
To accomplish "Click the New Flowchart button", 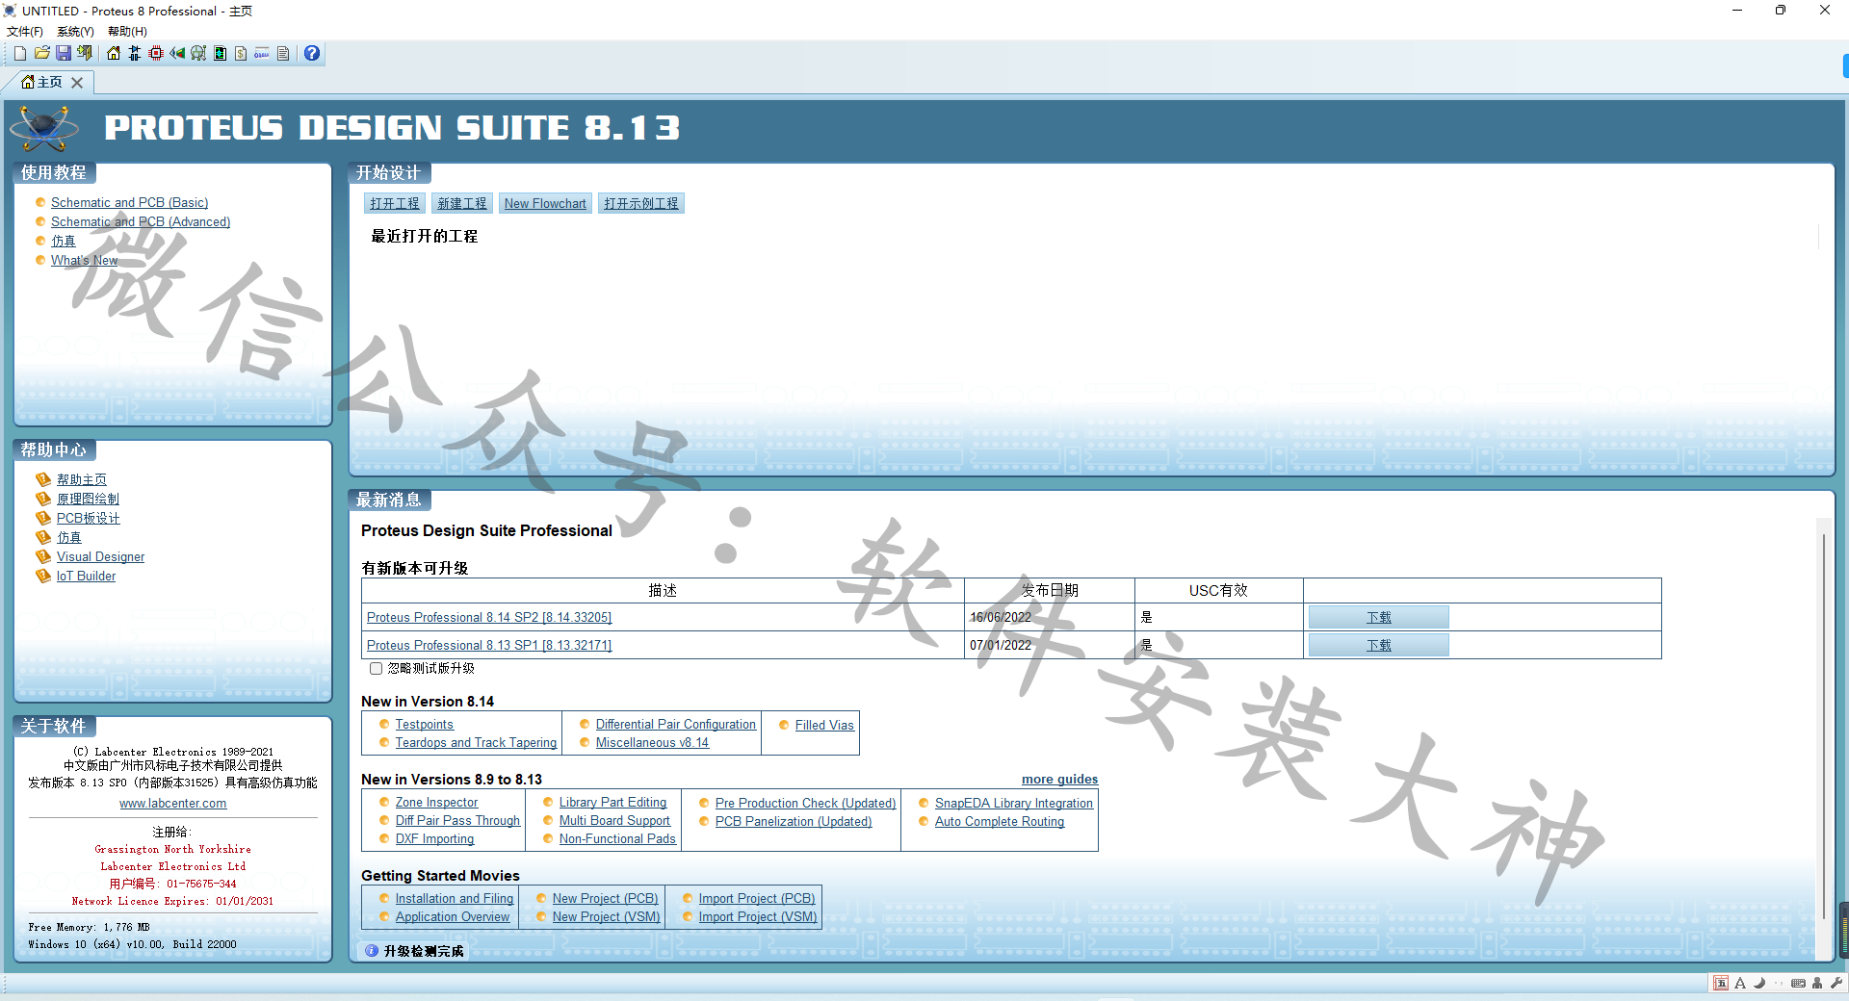I will click(x=545, y=203).
